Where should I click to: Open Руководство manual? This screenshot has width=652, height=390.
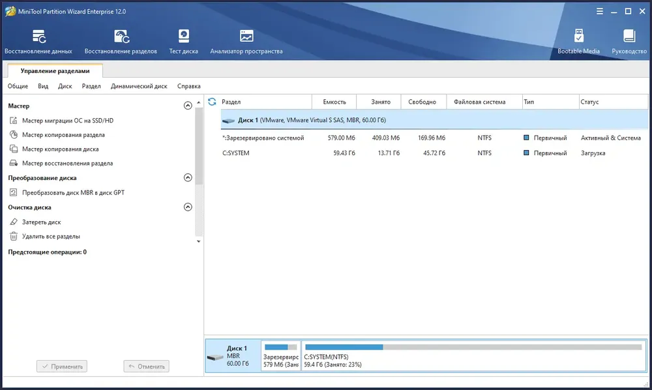[x=629, y=42]
